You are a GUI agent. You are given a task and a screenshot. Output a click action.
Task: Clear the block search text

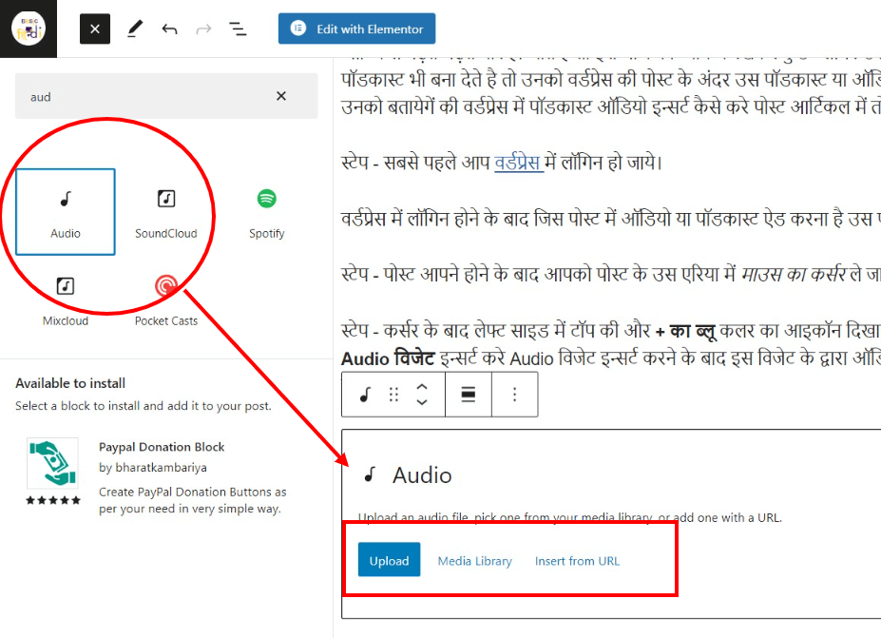click(x=281, y=96)
